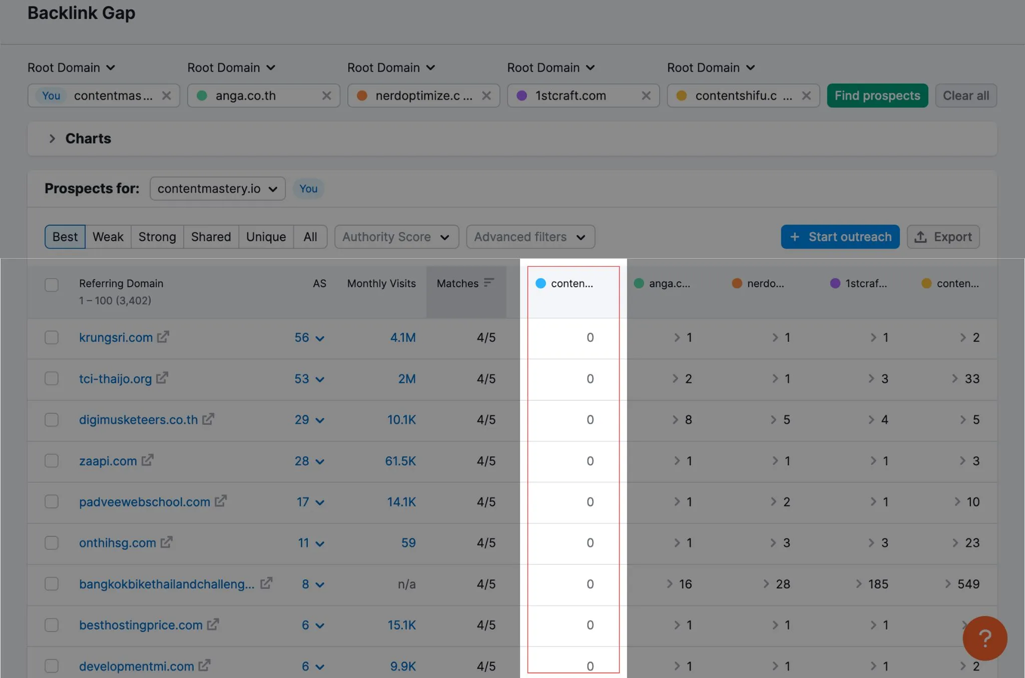Click the green dot beside anga.co.th
Screen dimensions: 1025x678
tap(202, 96)
